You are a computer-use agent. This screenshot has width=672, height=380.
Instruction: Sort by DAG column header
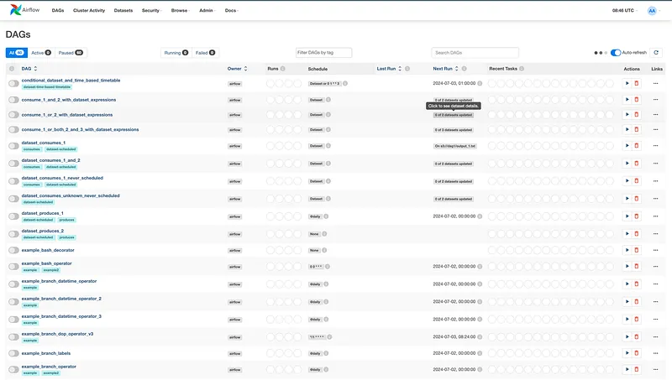click(29, 69)
